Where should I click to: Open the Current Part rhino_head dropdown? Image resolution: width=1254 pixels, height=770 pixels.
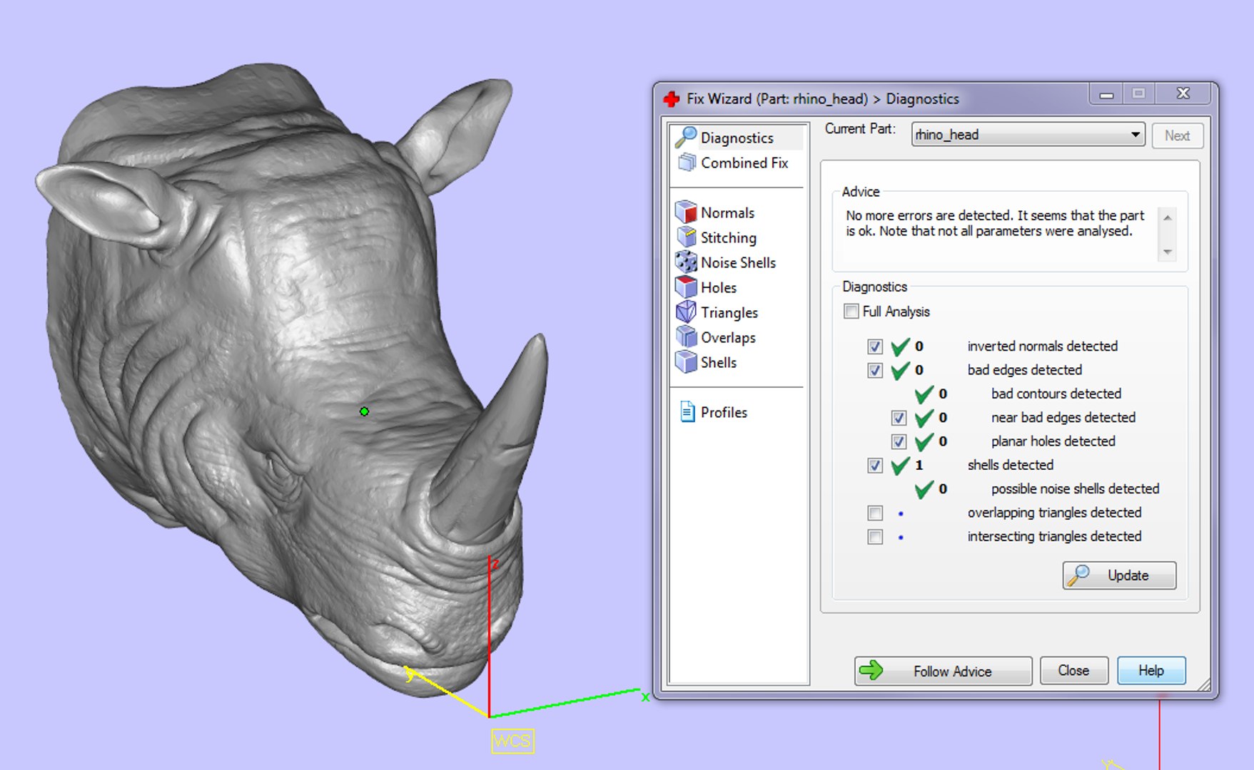[1028, 134]
